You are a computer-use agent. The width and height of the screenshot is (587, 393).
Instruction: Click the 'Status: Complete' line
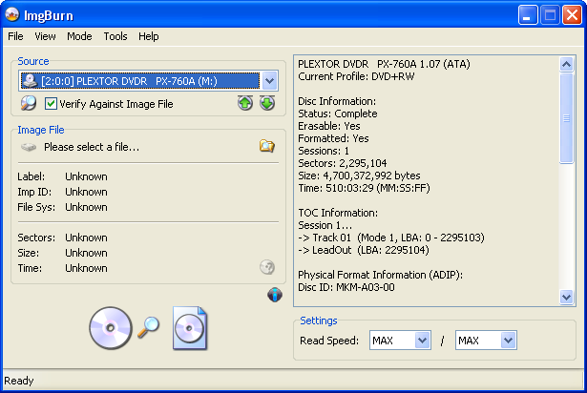(338, 114)
